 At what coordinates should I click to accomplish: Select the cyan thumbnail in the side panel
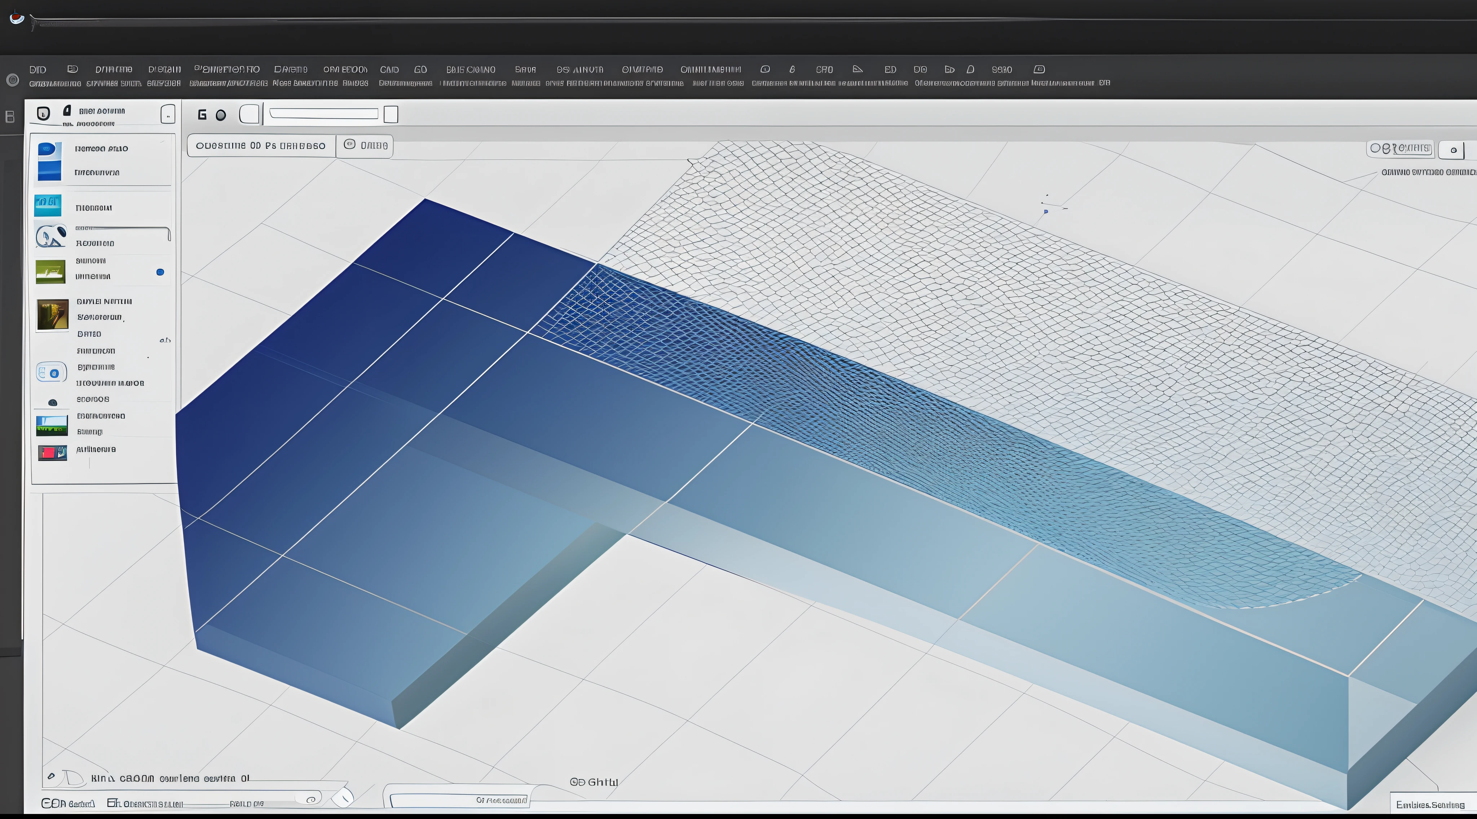[x=48, y=205]
